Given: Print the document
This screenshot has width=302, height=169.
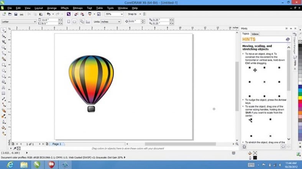Looking at the screenshot, I should (x=21, y=14).
